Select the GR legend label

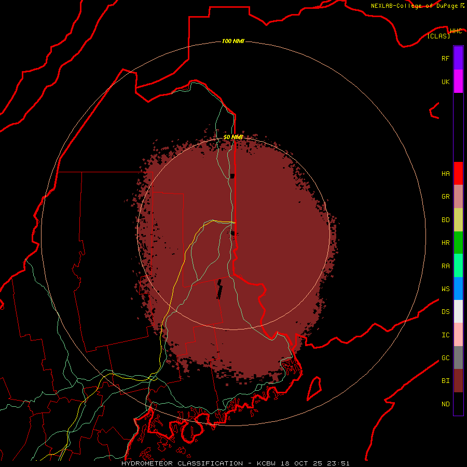445,197
